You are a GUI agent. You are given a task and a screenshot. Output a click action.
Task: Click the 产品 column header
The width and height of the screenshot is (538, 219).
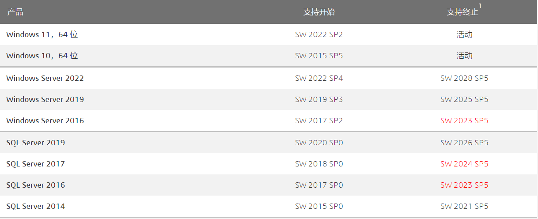(x=15, y=12)
